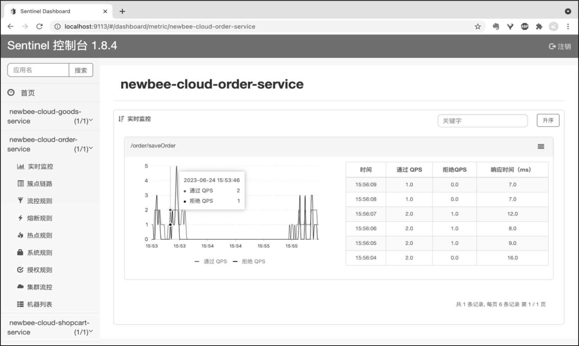Open the ABP adblock extension icon
The width and height of the screenshot is (579, 346).
525,26
